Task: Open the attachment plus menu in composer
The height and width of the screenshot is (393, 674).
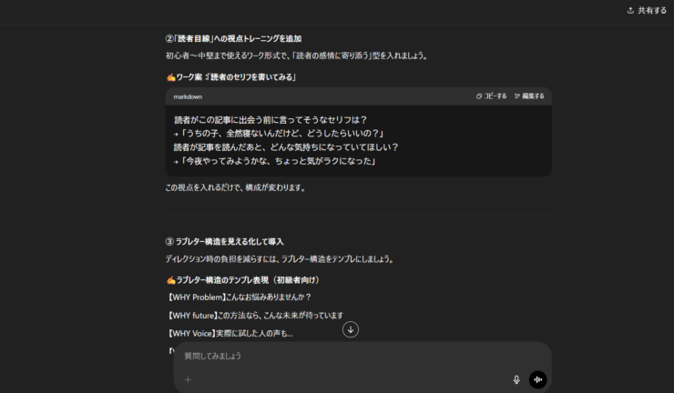Action: point(188,379)
